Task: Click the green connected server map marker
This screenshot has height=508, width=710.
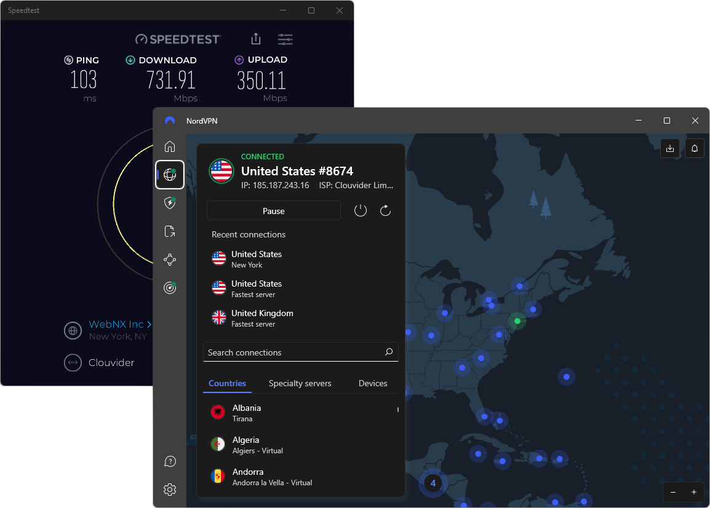Action: (x=517, y=321)
